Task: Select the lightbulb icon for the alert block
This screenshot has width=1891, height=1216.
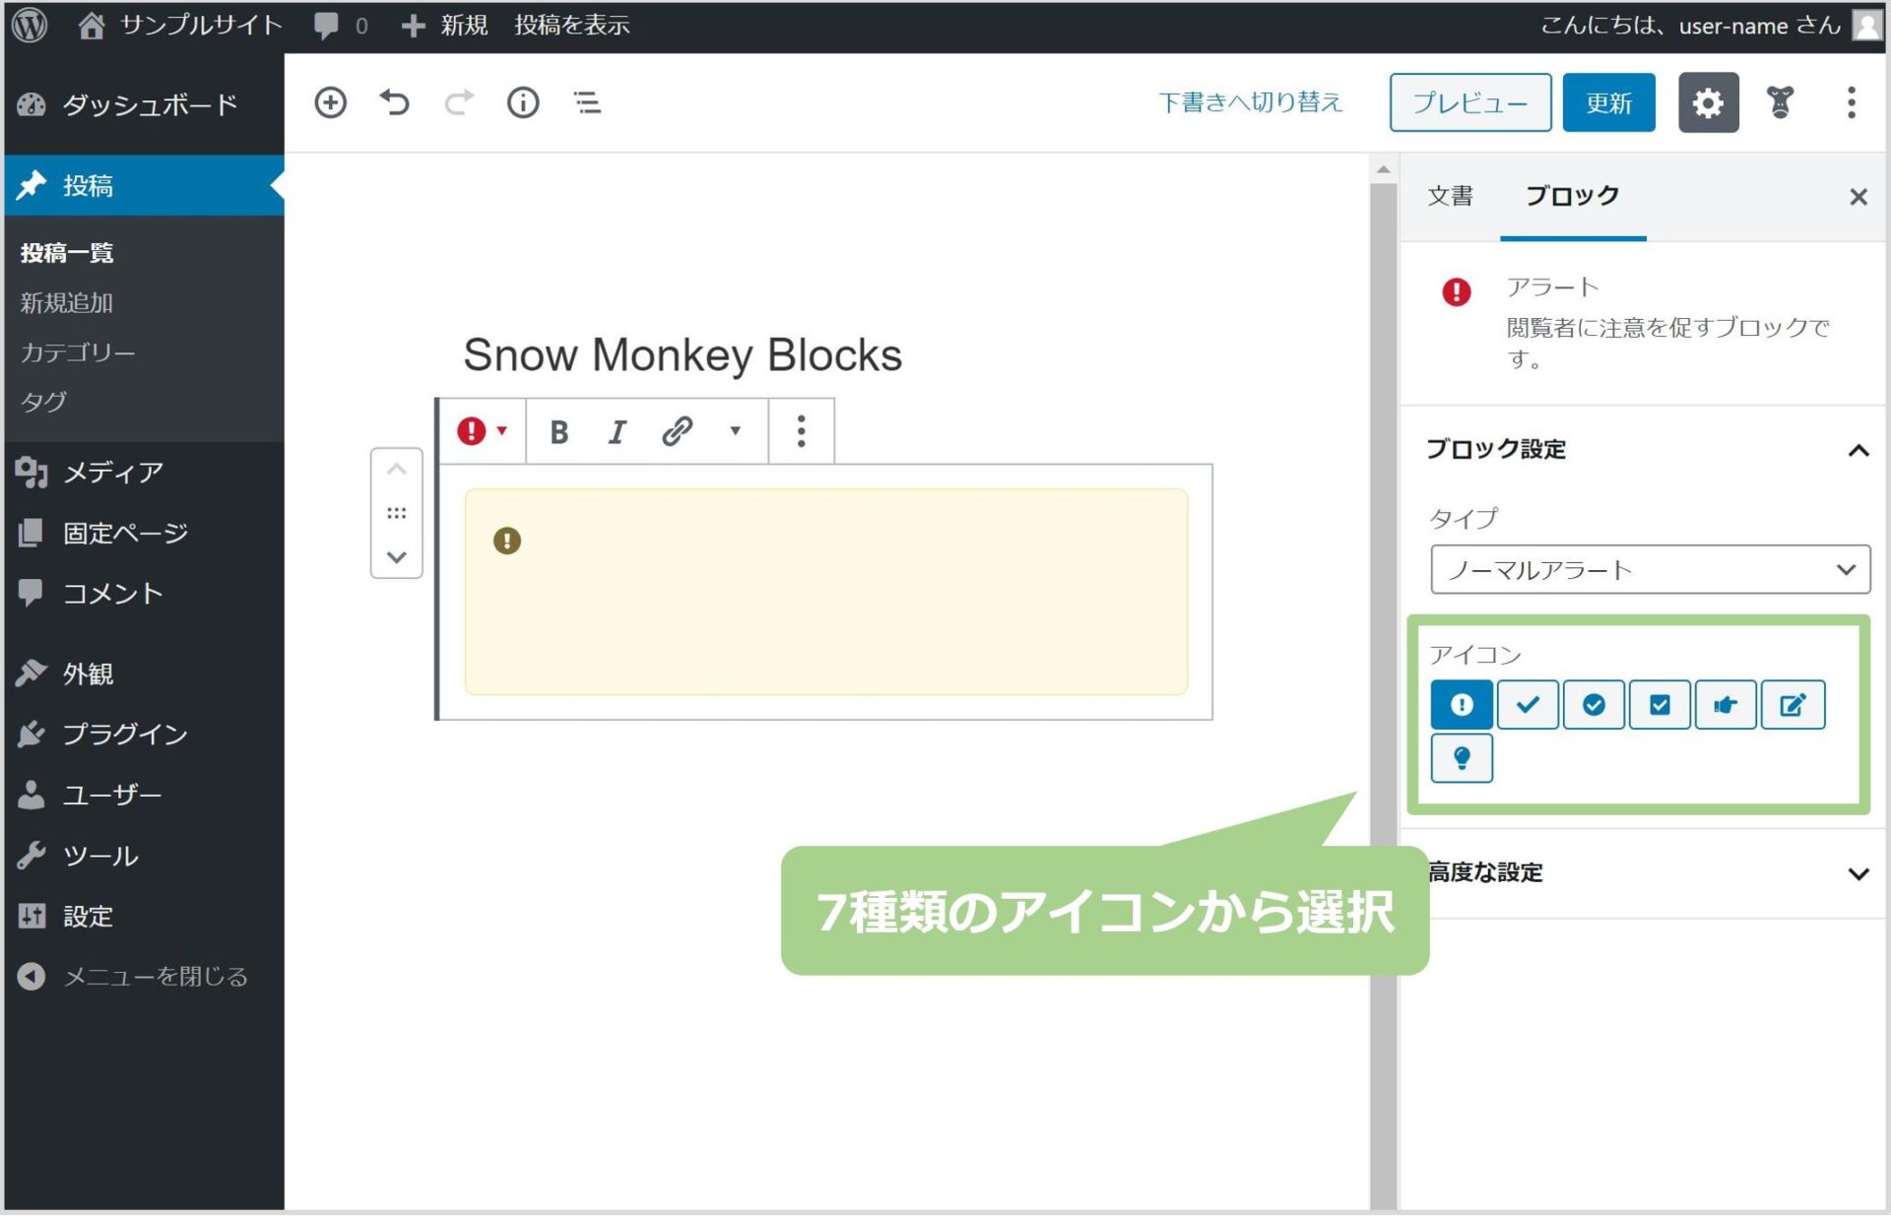Action: [1462, 758]
